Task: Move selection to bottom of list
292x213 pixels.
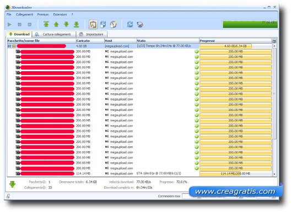Action: [77, 24]
